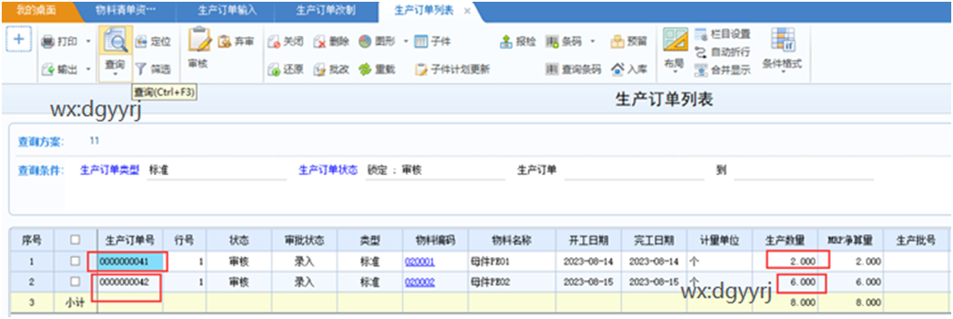Click the 输出 export icon
The height and width of the screenshot is (319, 953).
pos(48,69)
